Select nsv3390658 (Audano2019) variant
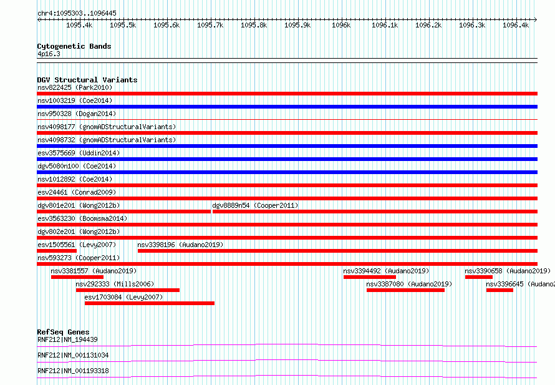This screenshot has width=555, height=385. tap(508, 271)
